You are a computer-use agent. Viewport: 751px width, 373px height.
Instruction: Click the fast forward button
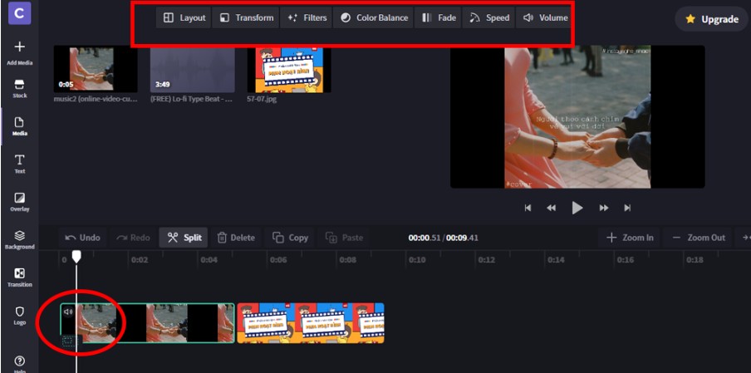click(x=603, y=208)
